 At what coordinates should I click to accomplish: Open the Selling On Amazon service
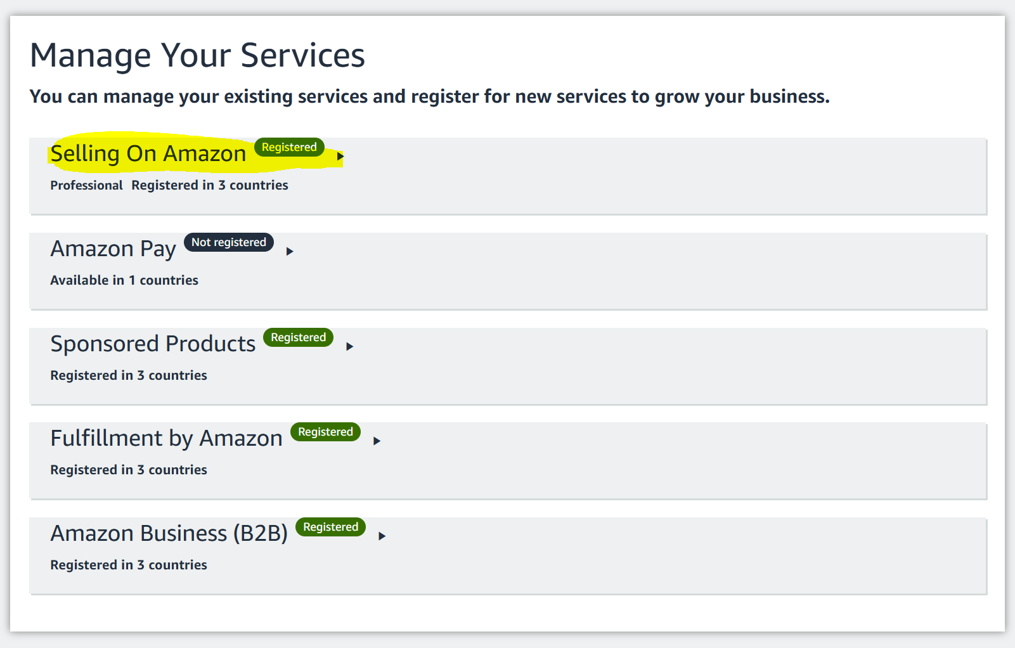click(x=148, y=153)
